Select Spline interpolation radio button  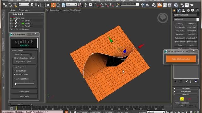[x=25, y=62]
